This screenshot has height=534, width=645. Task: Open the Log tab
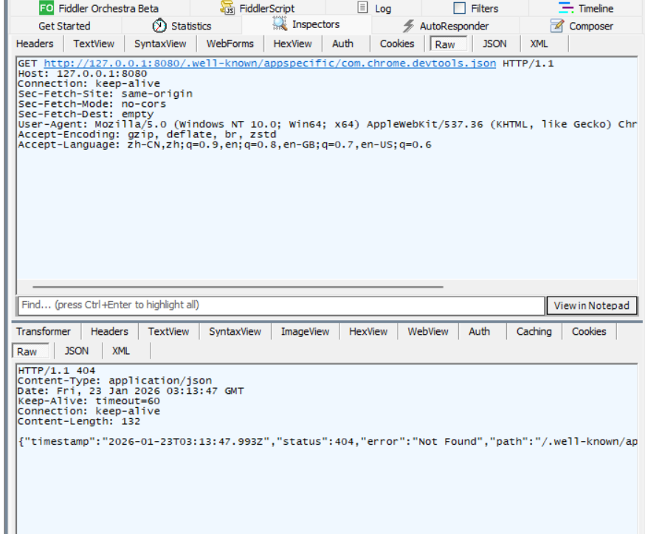373,8
